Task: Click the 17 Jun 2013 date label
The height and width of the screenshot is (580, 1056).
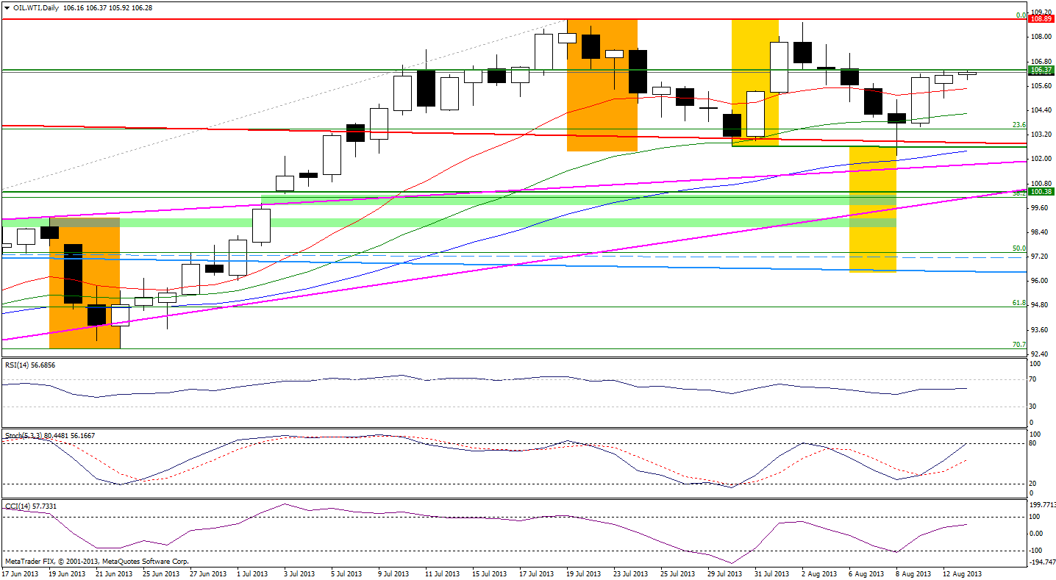Action: [18, 573]
